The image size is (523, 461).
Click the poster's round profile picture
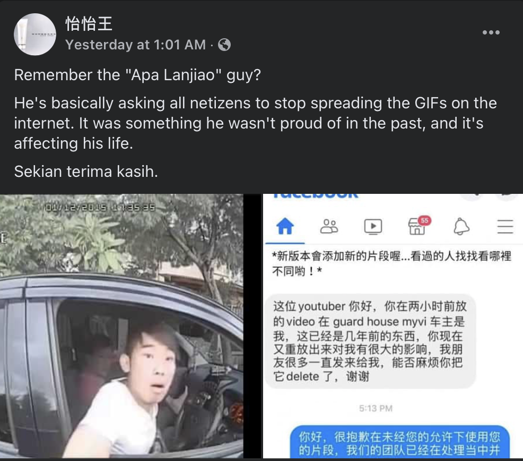35,35
